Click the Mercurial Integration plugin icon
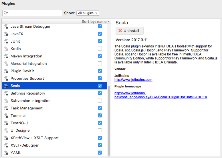The width and height of the screenshot is (222, 158). click(x=6, y=63)
